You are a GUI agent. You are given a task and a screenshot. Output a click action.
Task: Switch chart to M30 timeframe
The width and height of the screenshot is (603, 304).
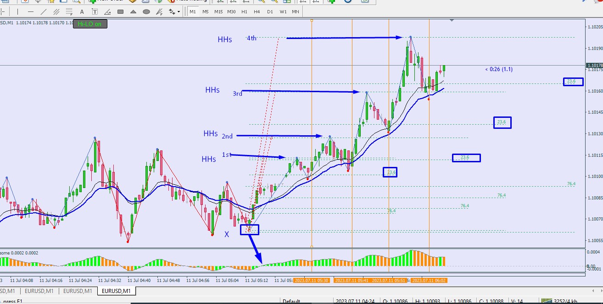231,11
